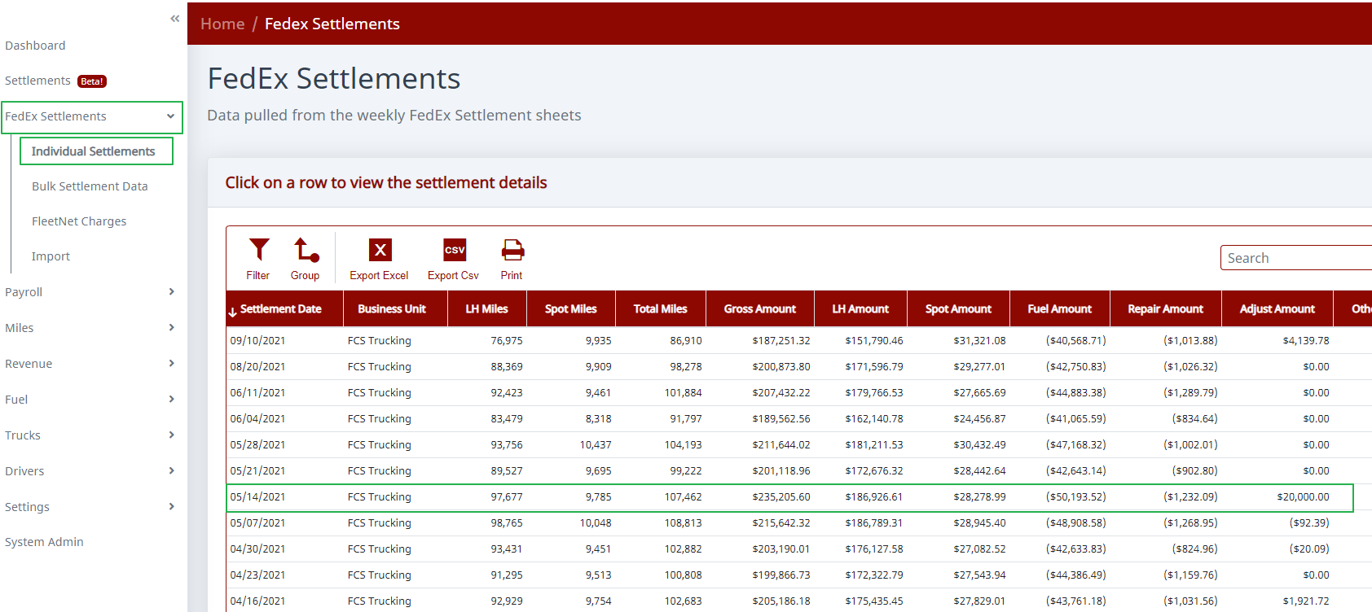
Task: Click adjust amount $20,000.00
Action: pyautogui.click(x=1303, y=497)
